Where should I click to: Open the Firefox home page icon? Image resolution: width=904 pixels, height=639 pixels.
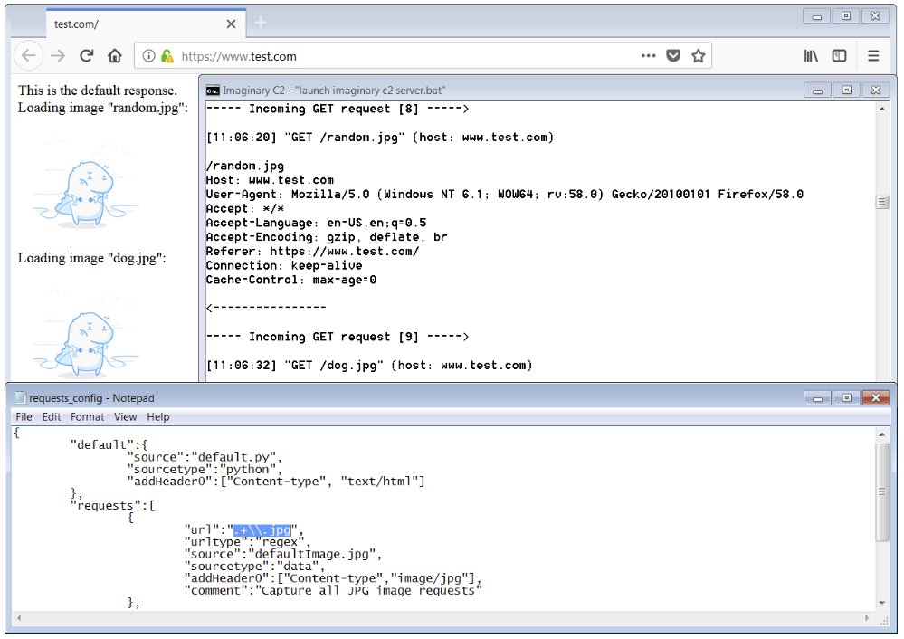[x=115, y=56]
